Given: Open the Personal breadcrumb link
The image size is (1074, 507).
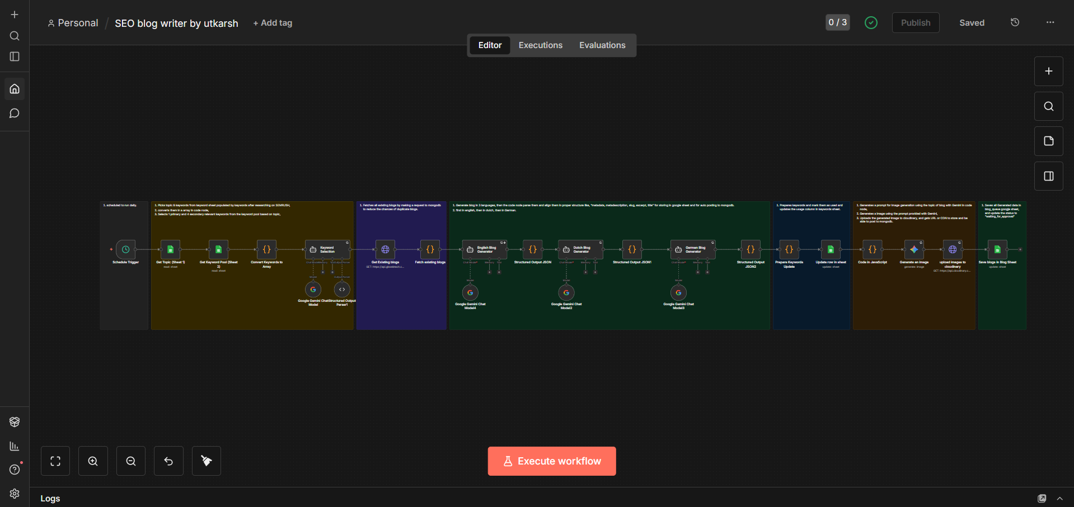Looking at the screenshot, I should pyautogui.click(x=77, y=23).
